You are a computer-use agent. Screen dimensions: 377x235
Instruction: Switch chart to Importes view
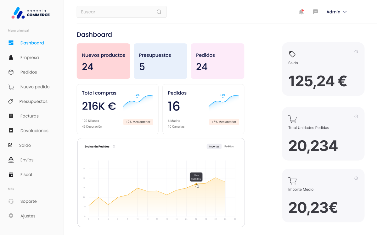(x=214, y=147)
